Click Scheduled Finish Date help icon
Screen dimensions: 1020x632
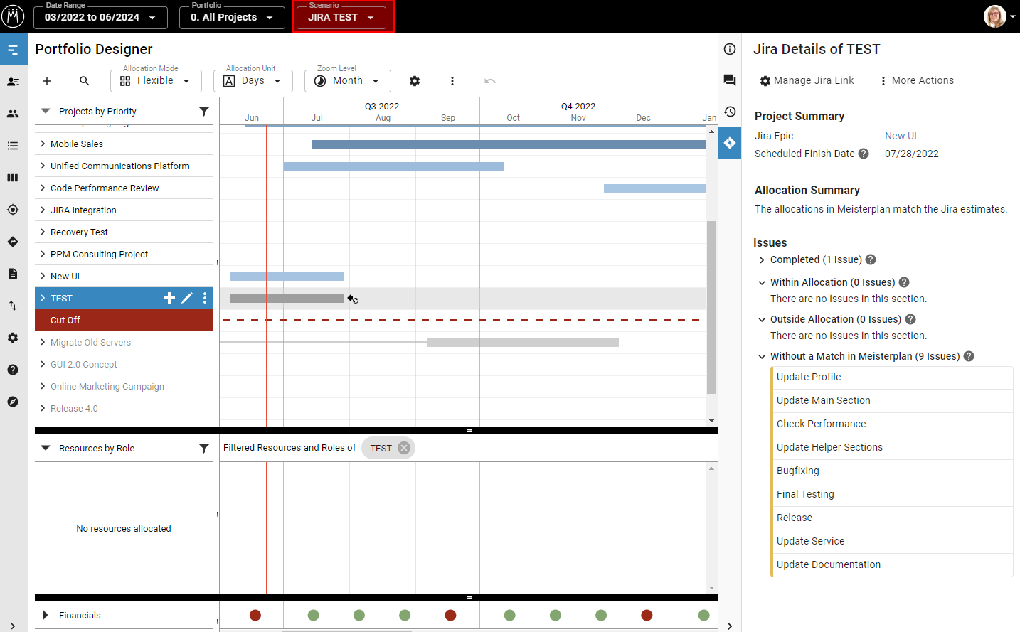click(x=864, y=154)
